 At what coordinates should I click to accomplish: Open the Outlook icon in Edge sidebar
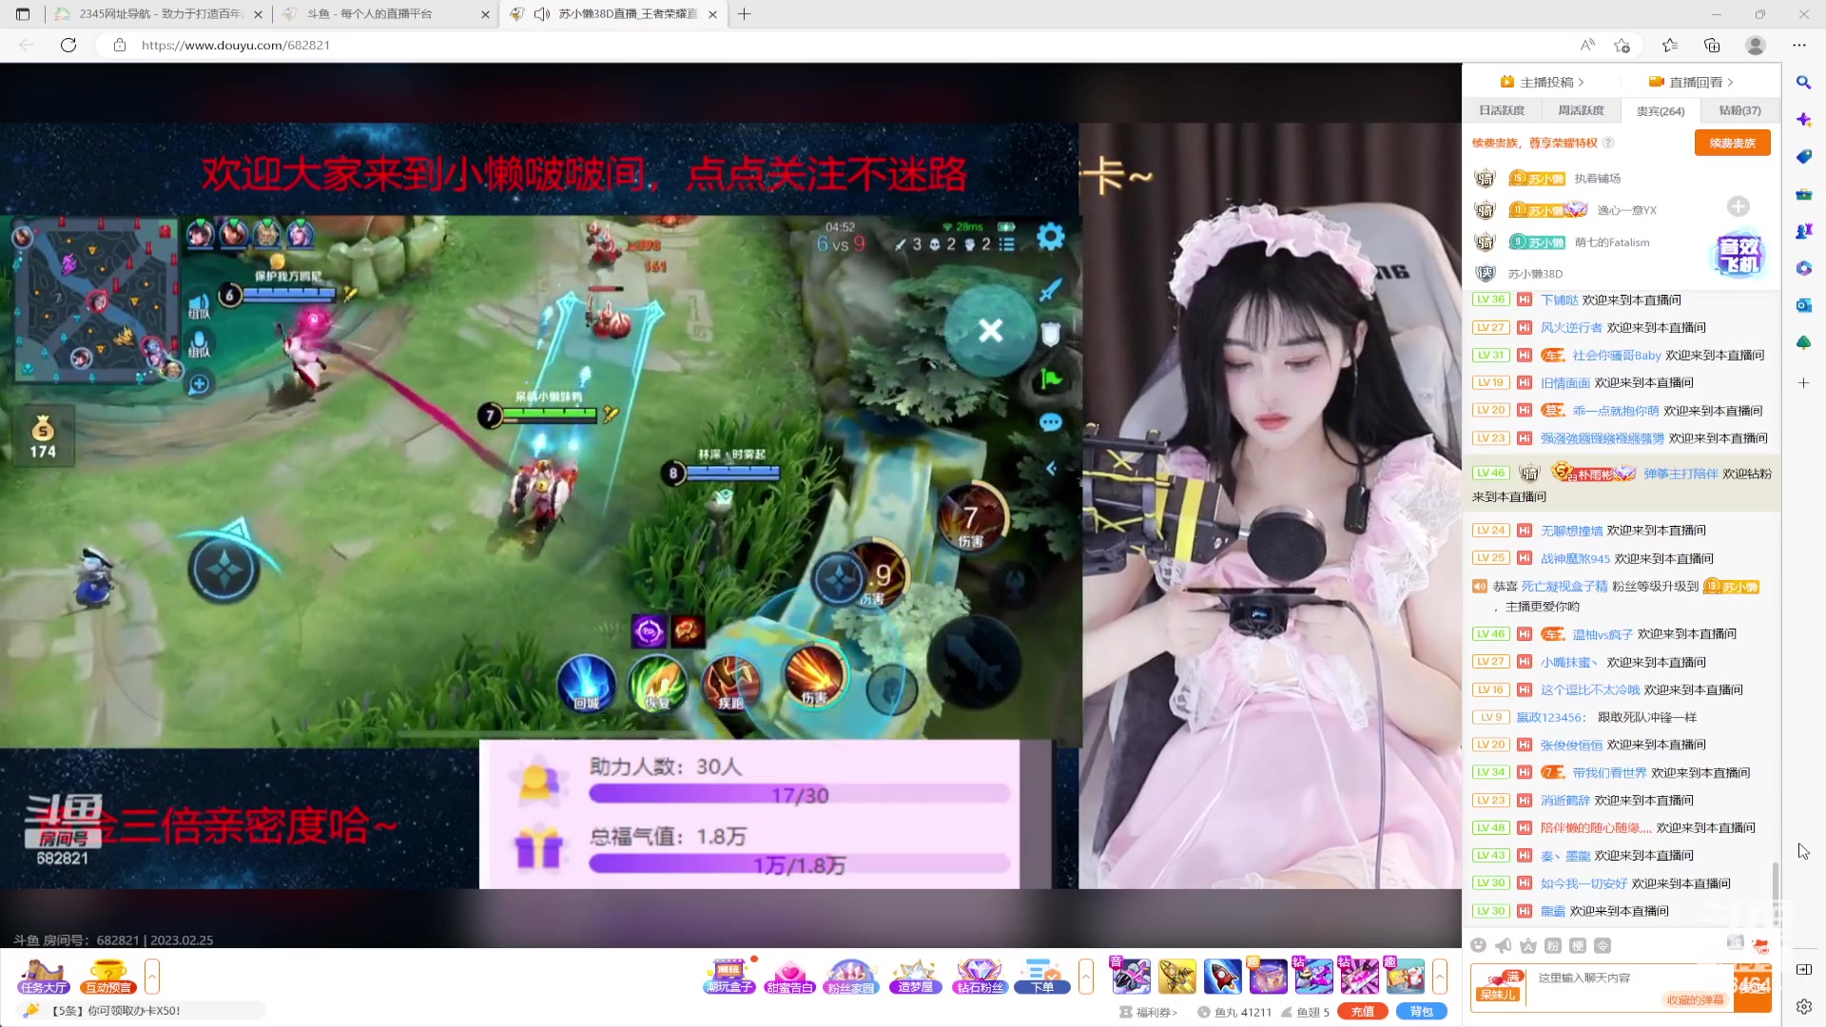pyautogui.click(x=1803, y=305)
